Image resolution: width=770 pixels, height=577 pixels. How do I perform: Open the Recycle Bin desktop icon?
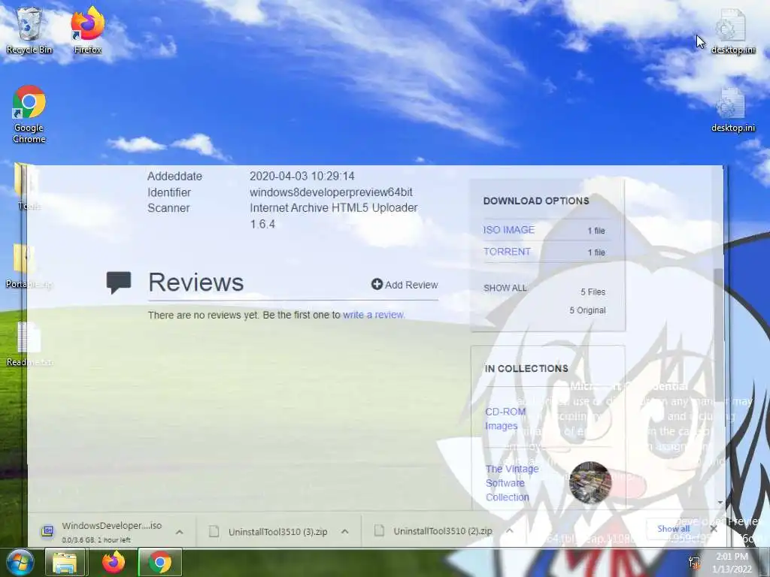click(29, 29)
